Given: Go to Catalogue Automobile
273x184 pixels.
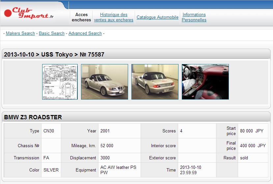Looking at the screenshot, I should [x=157, y=17].
